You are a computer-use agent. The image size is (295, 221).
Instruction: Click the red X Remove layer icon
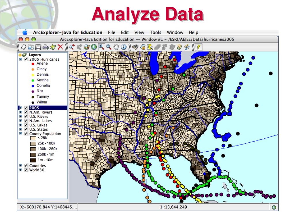pyautogui.click(x=60, y=47)
